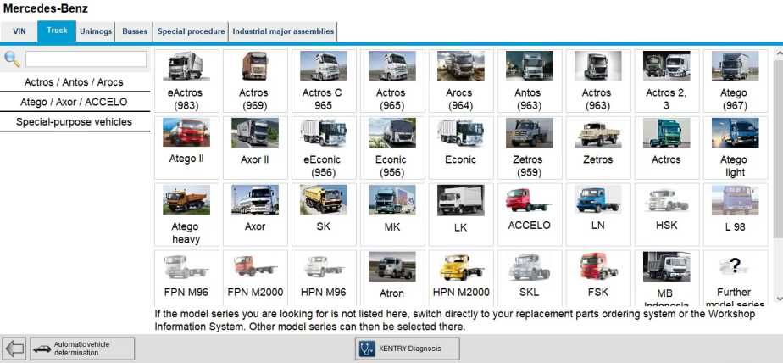Open the Actros 2, 3 tile

(667, 81)
